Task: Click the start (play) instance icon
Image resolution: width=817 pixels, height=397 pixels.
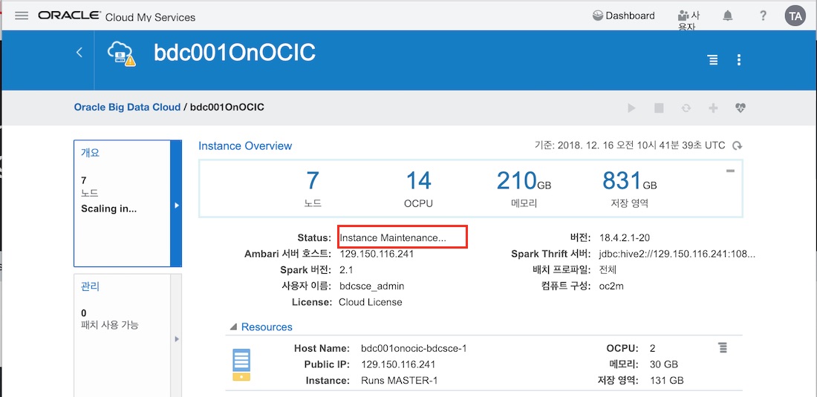Action: click(x=631, y=108)
